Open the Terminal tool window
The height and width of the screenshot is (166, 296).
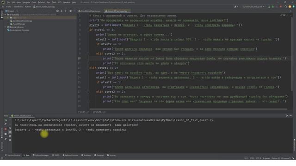pos(99,155)
